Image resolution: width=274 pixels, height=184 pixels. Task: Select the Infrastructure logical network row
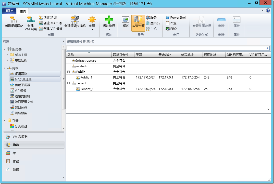click(168, 61)
